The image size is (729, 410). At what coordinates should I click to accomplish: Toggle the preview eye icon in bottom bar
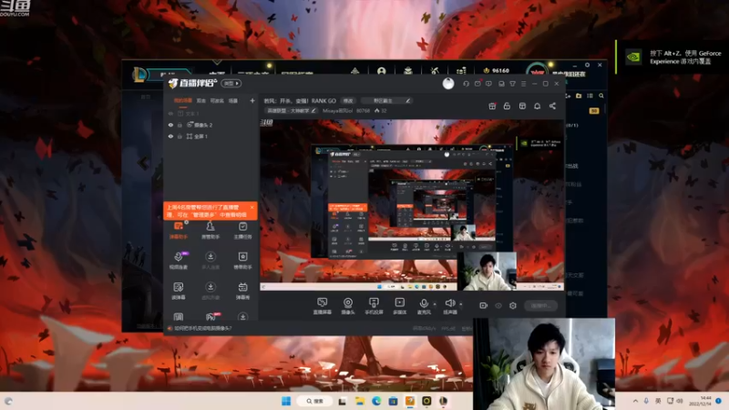(498, 305)
